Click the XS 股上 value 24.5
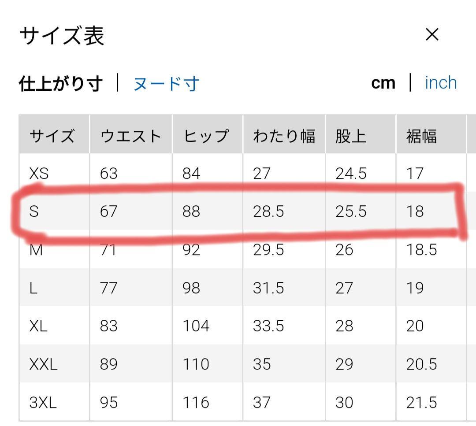The height and width of the screenshot is (426, 476). click(351, 174)
